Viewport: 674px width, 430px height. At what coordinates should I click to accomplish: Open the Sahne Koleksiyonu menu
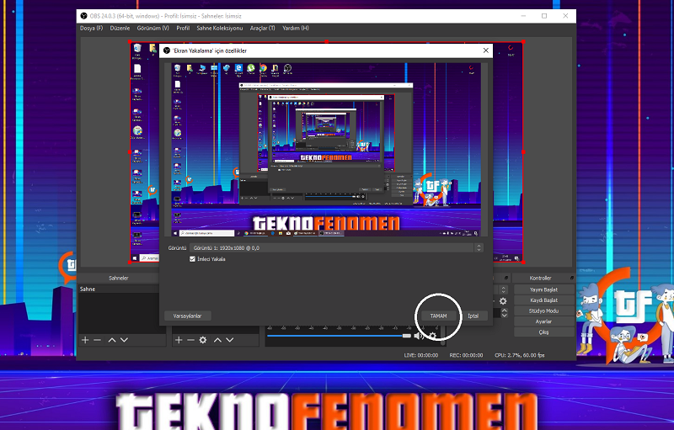tap(220, 28)
